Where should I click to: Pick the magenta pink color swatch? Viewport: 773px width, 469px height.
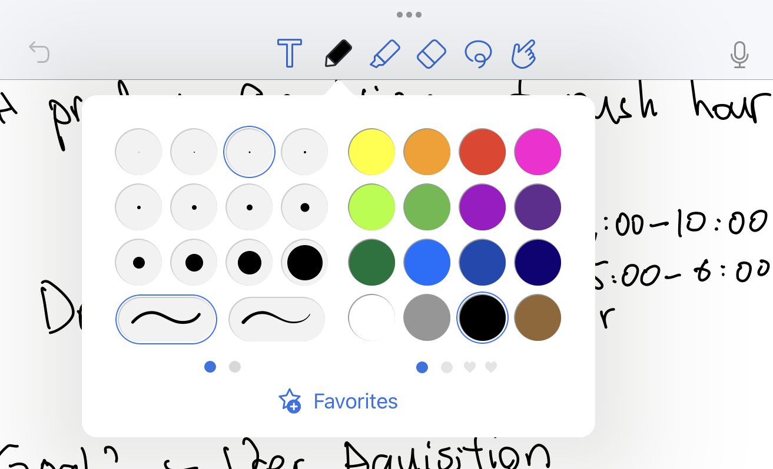point(538,152)
